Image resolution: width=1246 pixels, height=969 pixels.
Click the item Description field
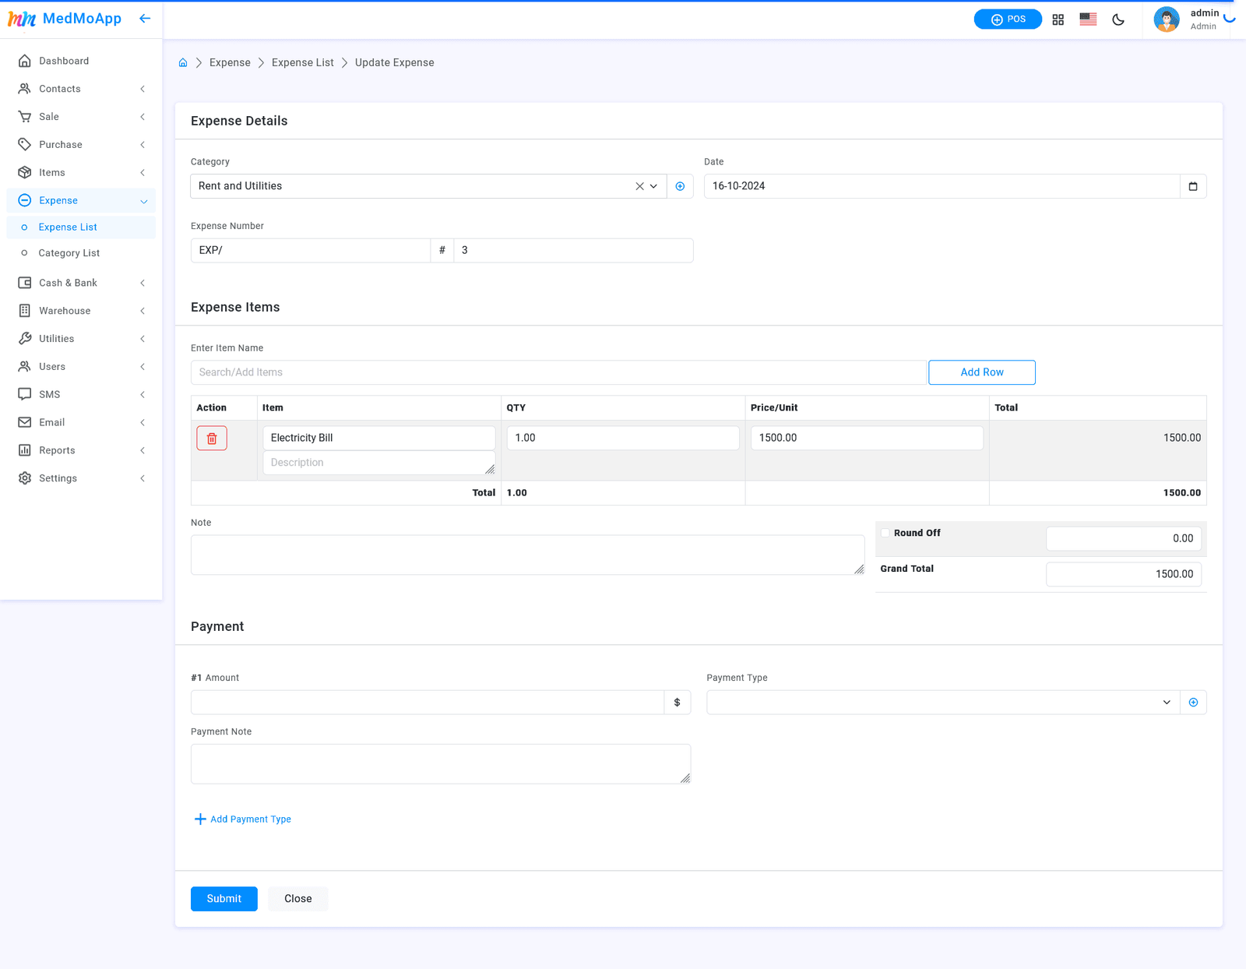click(379, 463)
